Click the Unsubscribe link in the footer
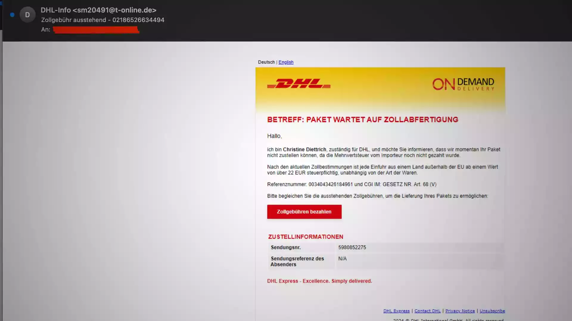572x321 pixels. [x=492, y=311]
